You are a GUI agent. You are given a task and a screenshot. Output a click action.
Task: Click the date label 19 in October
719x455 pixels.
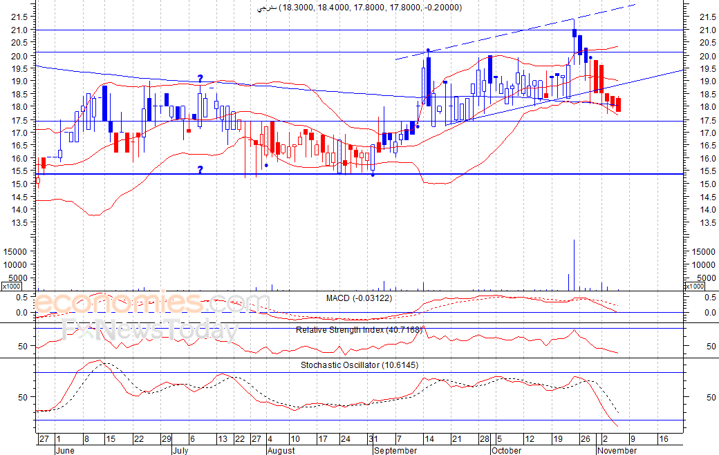pyautogui.click(x=558, y=439)
